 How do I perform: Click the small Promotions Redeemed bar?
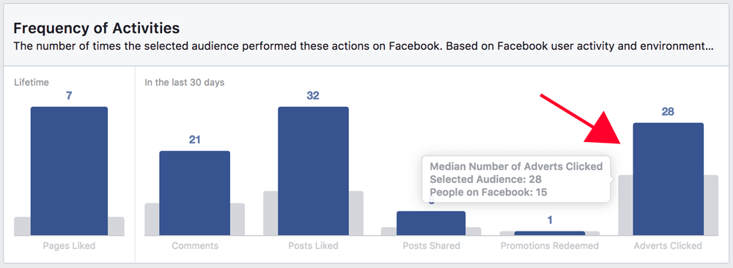pos(550,233)
